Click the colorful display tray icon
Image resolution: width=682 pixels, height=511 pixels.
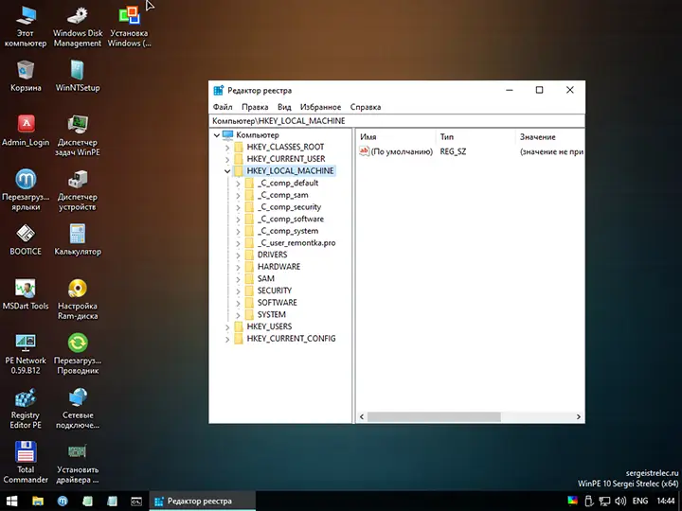[x=573, y=501]
